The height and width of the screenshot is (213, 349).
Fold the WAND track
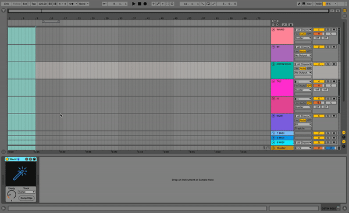tap(273, 30)
